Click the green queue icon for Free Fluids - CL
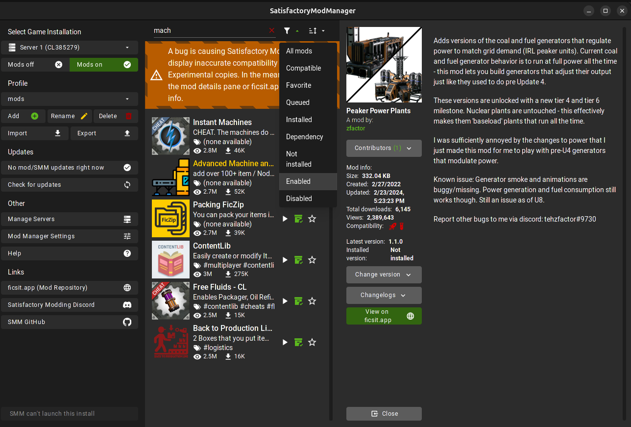This screenshot has width=631, height=427. [x=298, y=301]
